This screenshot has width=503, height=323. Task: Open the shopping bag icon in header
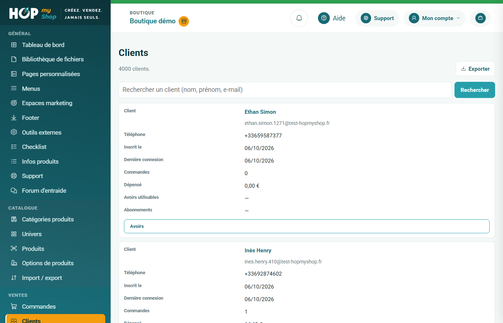(x=480, y=18)
